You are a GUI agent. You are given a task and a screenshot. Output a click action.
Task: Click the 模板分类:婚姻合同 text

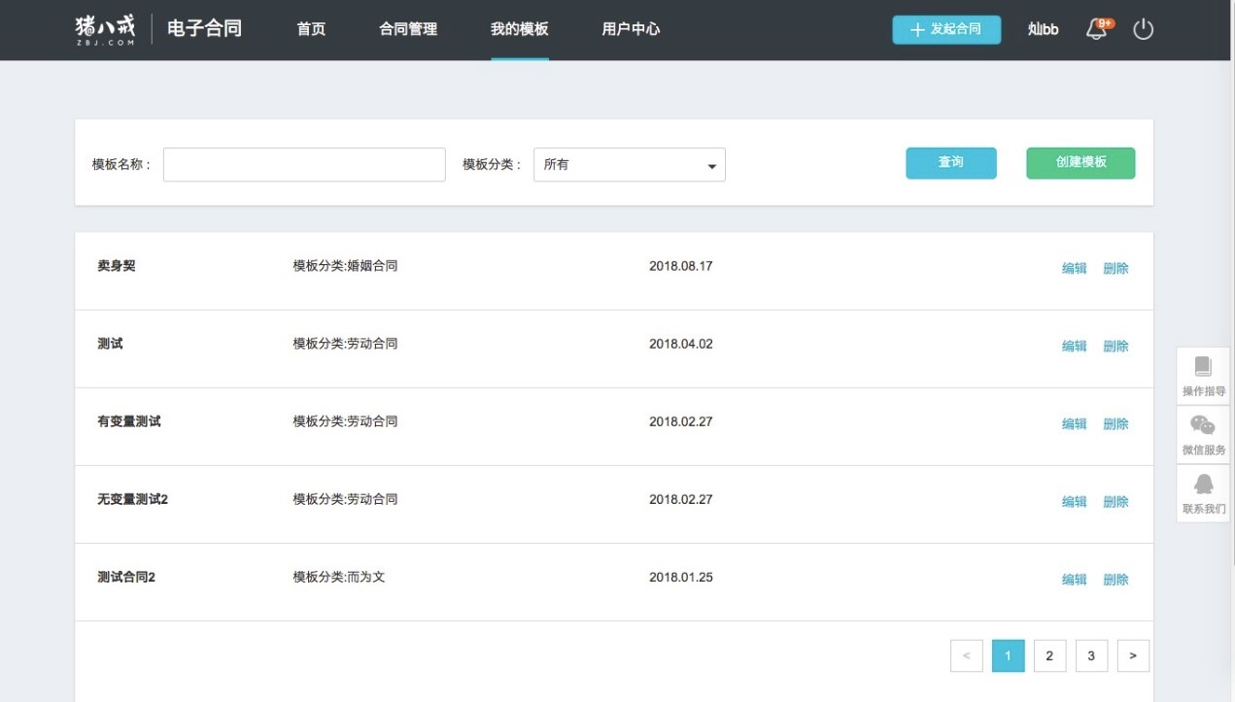click(x=345, y=265)
